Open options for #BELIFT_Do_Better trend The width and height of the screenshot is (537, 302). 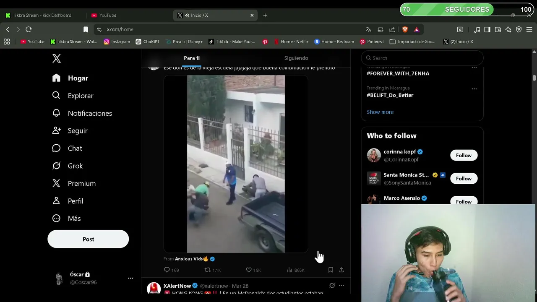click(x=474, y=89)
